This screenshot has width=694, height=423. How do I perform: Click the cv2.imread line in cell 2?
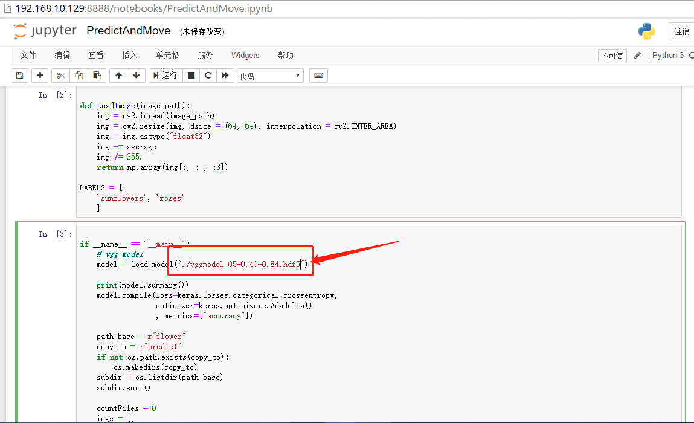[155, 116]
